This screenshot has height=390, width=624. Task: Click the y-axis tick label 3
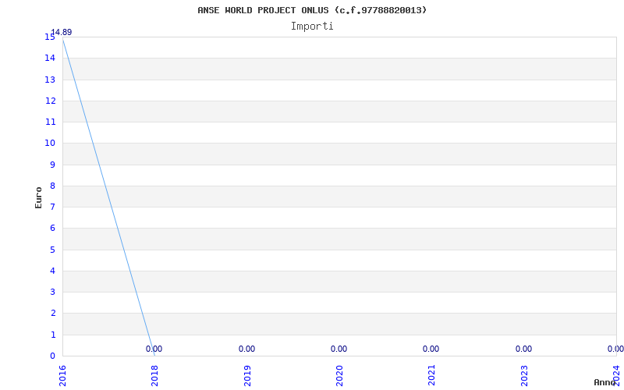coord(52,292)
